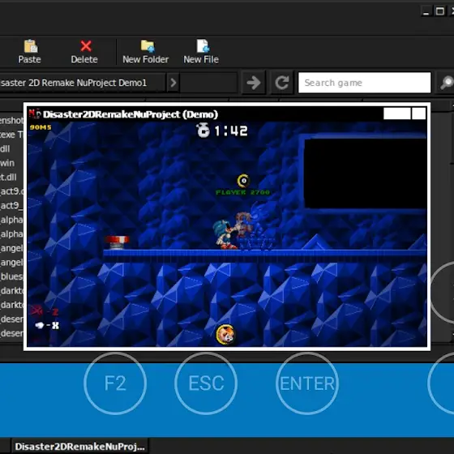Tap the F2 on-screen key

click(x=115, y=383)
